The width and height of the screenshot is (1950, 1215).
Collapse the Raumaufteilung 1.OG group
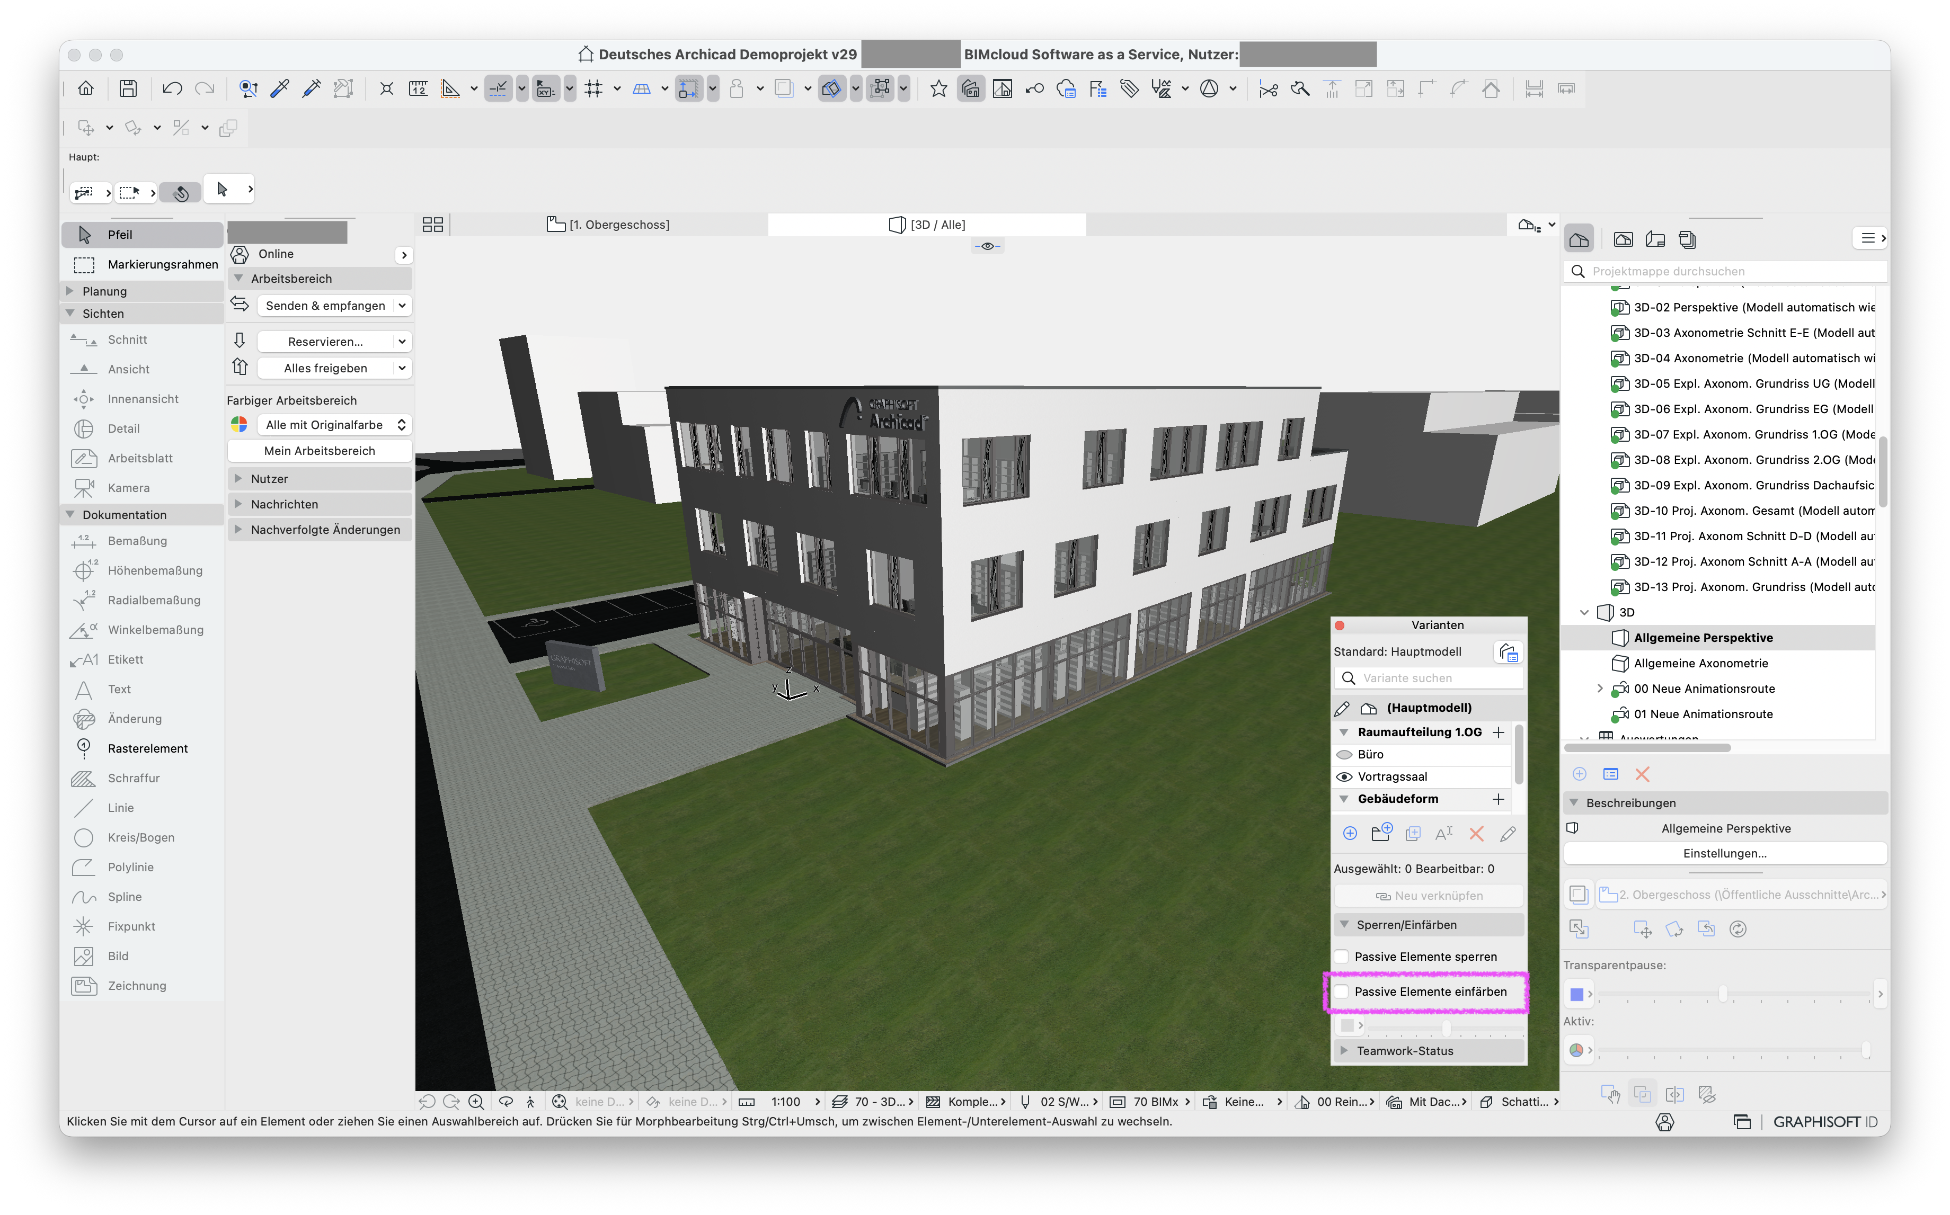pos(1344,733)
